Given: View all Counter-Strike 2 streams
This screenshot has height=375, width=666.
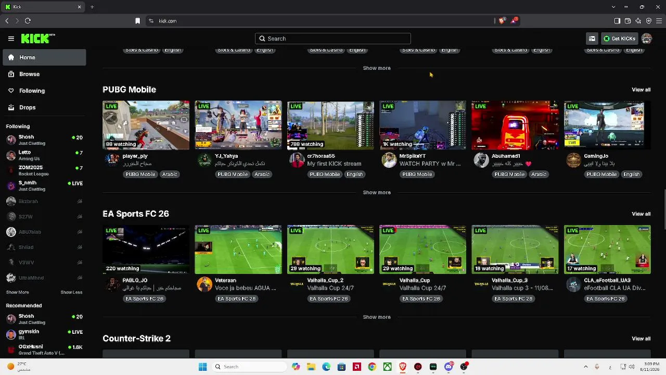Looking at the screenshot, I should coord(641,339).
